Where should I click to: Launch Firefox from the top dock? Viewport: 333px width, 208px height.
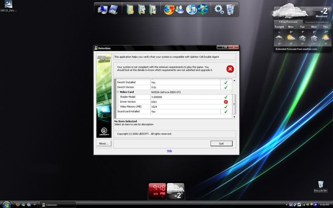click(x=169, y=10)
